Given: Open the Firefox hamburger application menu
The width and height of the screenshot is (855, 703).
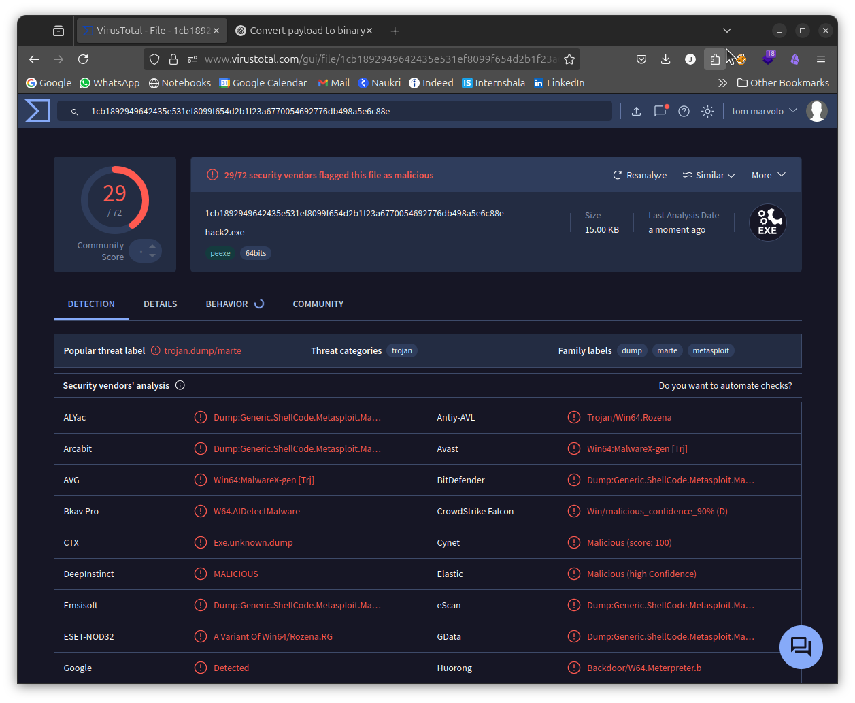Looking at the screenshot, I should (x=821, y=59).
